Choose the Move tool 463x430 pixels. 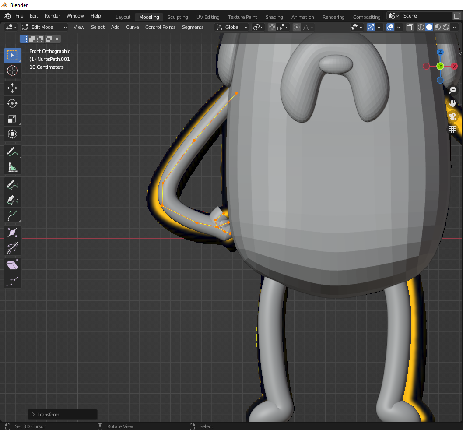12,88
